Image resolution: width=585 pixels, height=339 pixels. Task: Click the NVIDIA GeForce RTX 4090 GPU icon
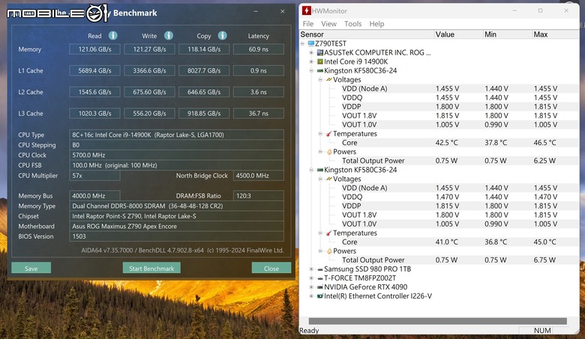(319, 287)
